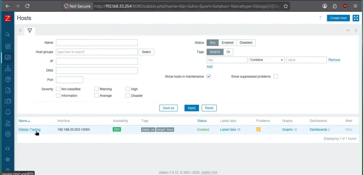Set Status filter to Disabled

pos(246,43)
